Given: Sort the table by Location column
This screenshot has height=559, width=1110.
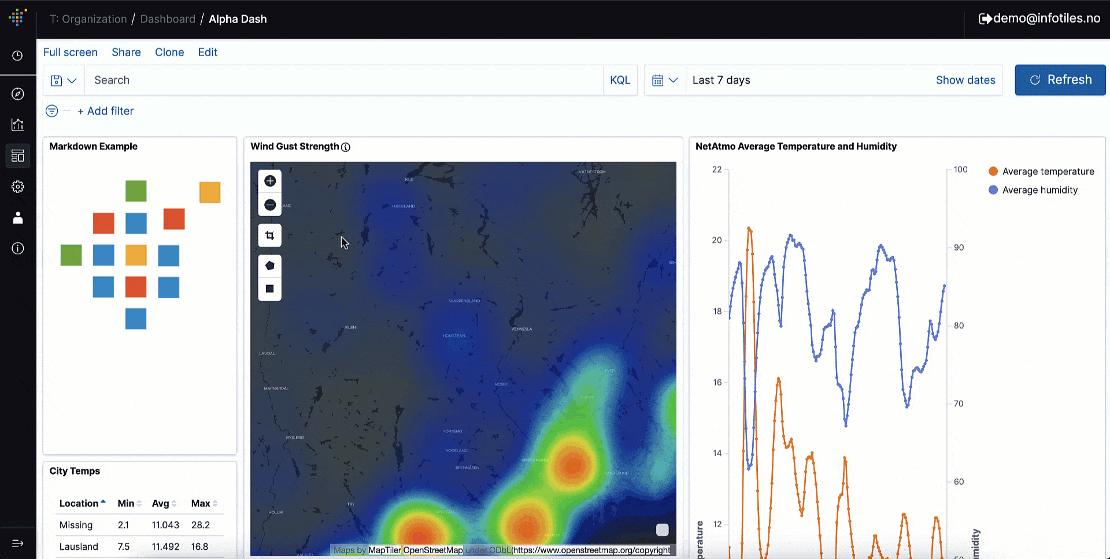Looking at the screenshot, I should click(82, 504).
